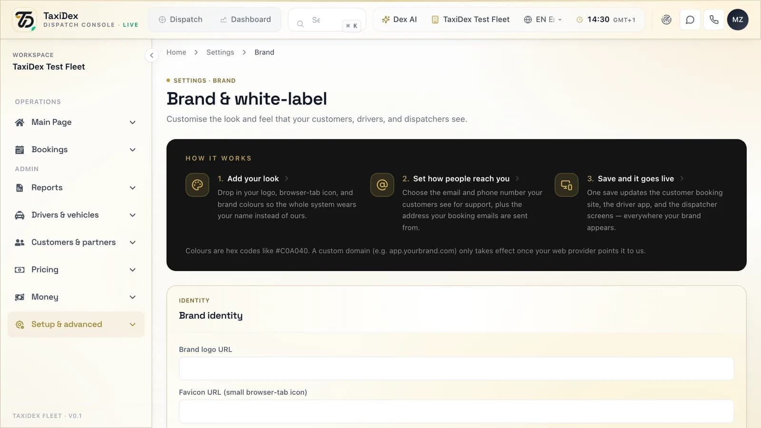Open Main Page menu item
The image size is (761, 428).
tap(76, 122)
